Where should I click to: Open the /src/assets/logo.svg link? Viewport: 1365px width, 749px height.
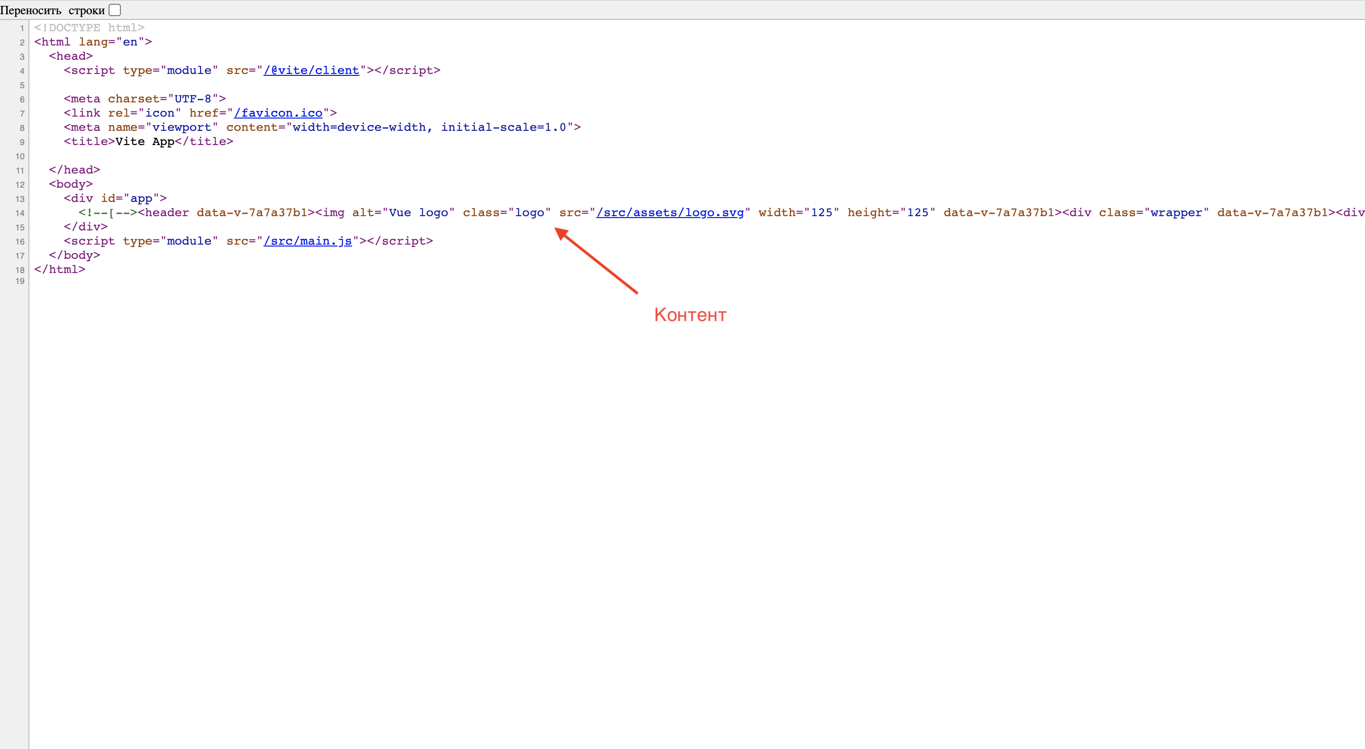(670, 212)
